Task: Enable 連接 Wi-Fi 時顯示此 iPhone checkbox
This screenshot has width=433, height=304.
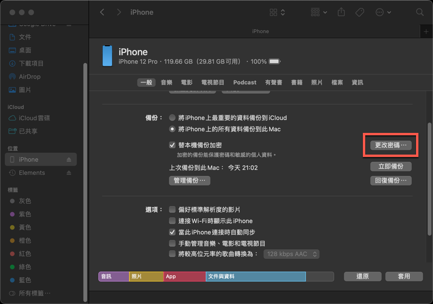Action: [x=172, y=221]
